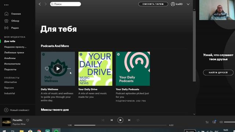Open Недавно прослушано list

15,47
